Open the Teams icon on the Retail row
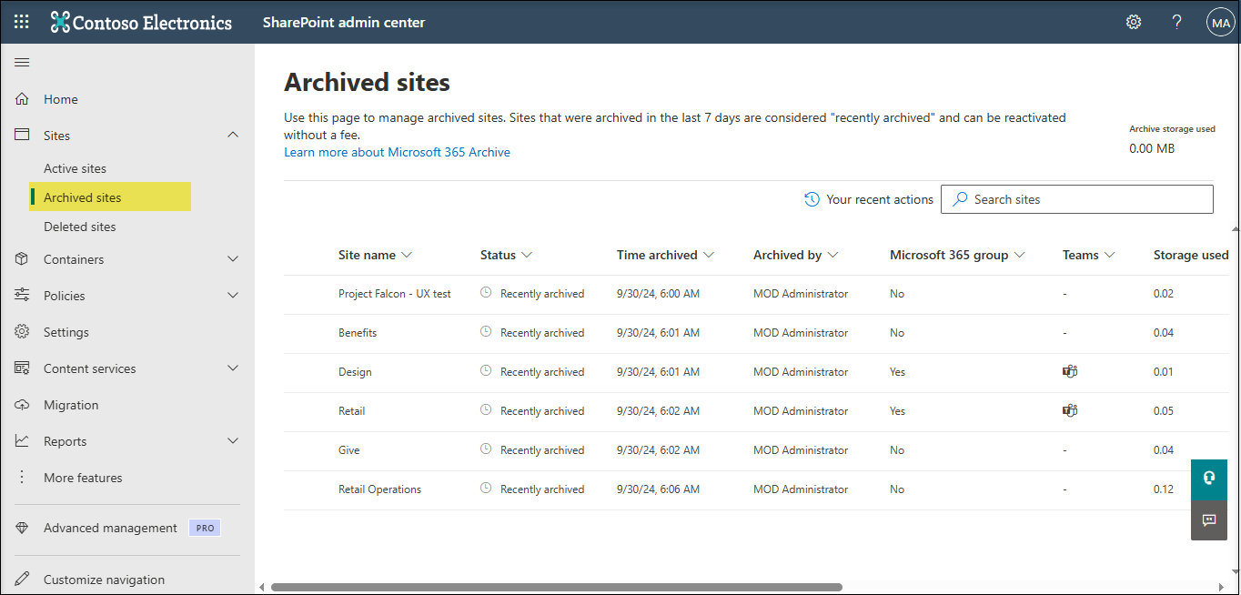The image size is (1241, 595). coord(1069,410)
